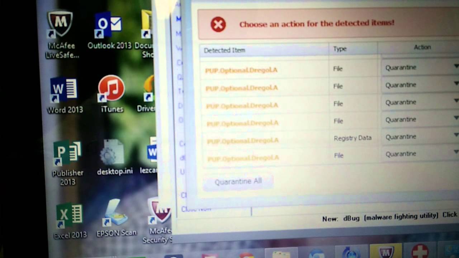Click the Quarantine All button
Image resolution: width=459 pixels, height=258 pixels.
pos(238,182)
